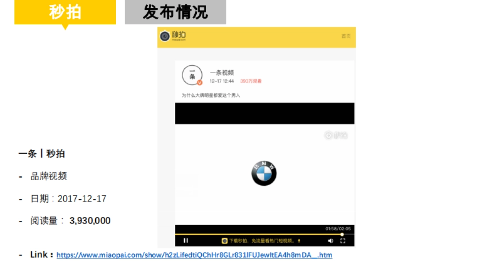Click the Miaopai watermark on the video
Image resolution: width=497 pixels, height=279 pixels.
click(x=336, y=135)
